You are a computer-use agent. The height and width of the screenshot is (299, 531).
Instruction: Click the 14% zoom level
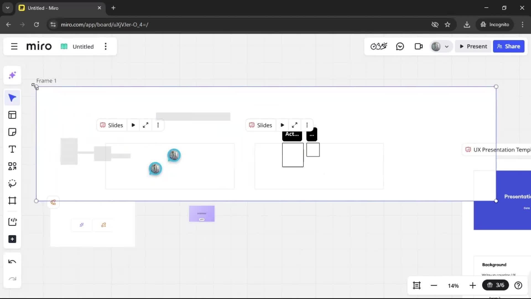click(453, 286)
